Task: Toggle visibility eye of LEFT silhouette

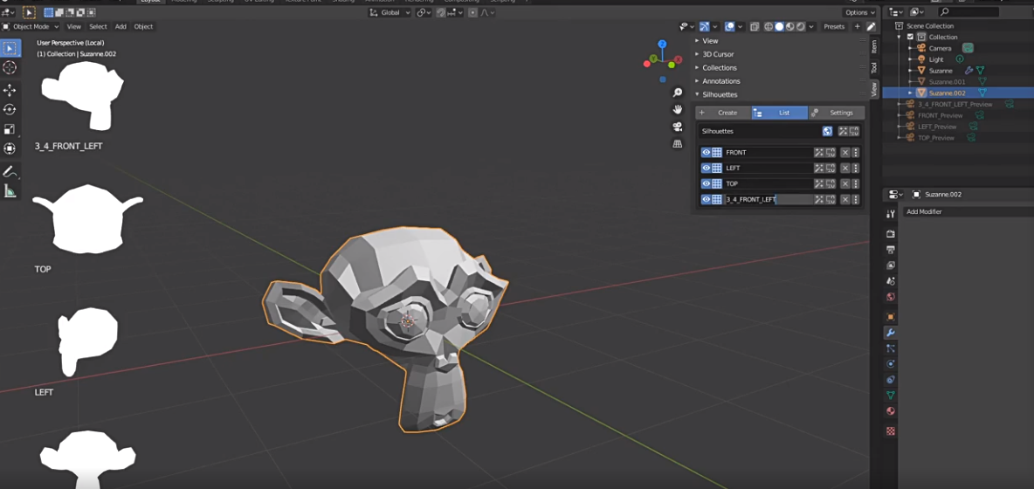Action: (x=706, y=168)
